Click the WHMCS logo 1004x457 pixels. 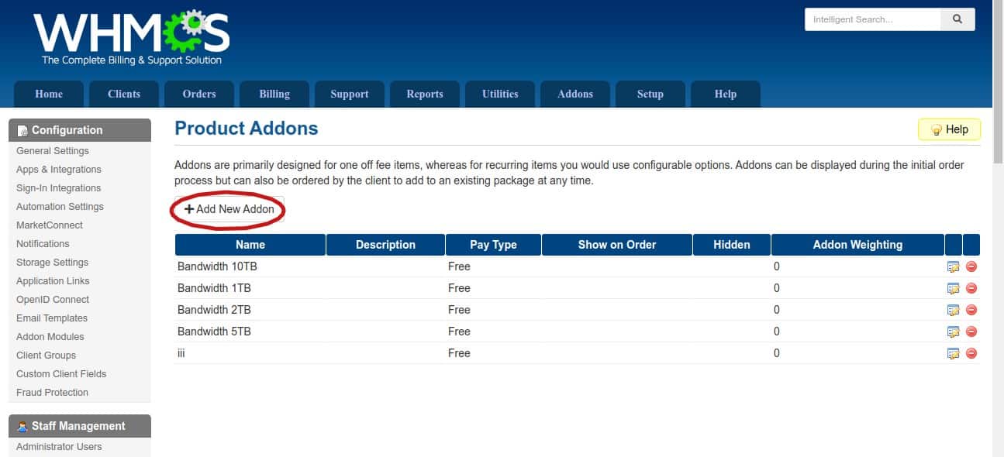pyautogui.click(x=132, y=37)
